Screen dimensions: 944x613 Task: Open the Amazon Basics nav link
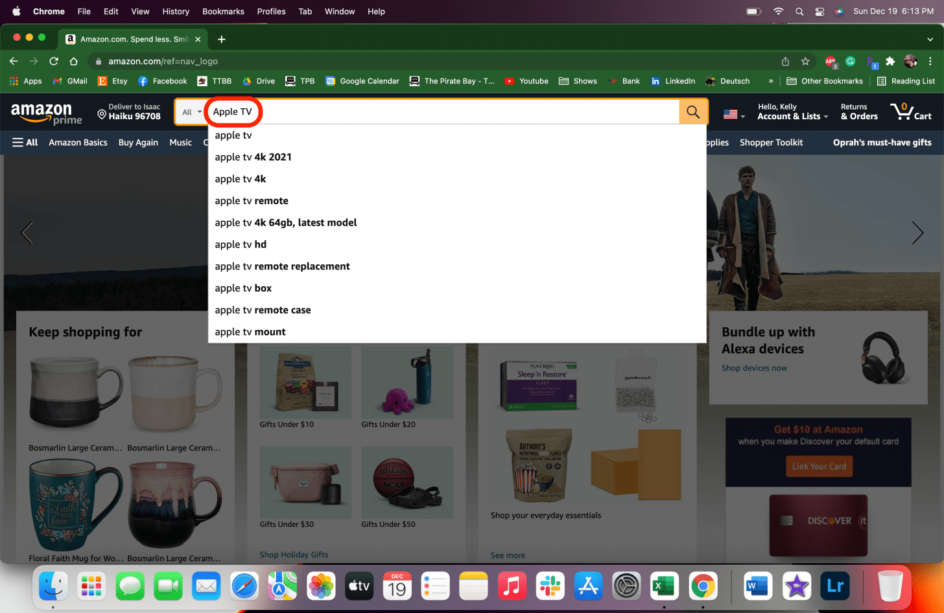[78, 143]
